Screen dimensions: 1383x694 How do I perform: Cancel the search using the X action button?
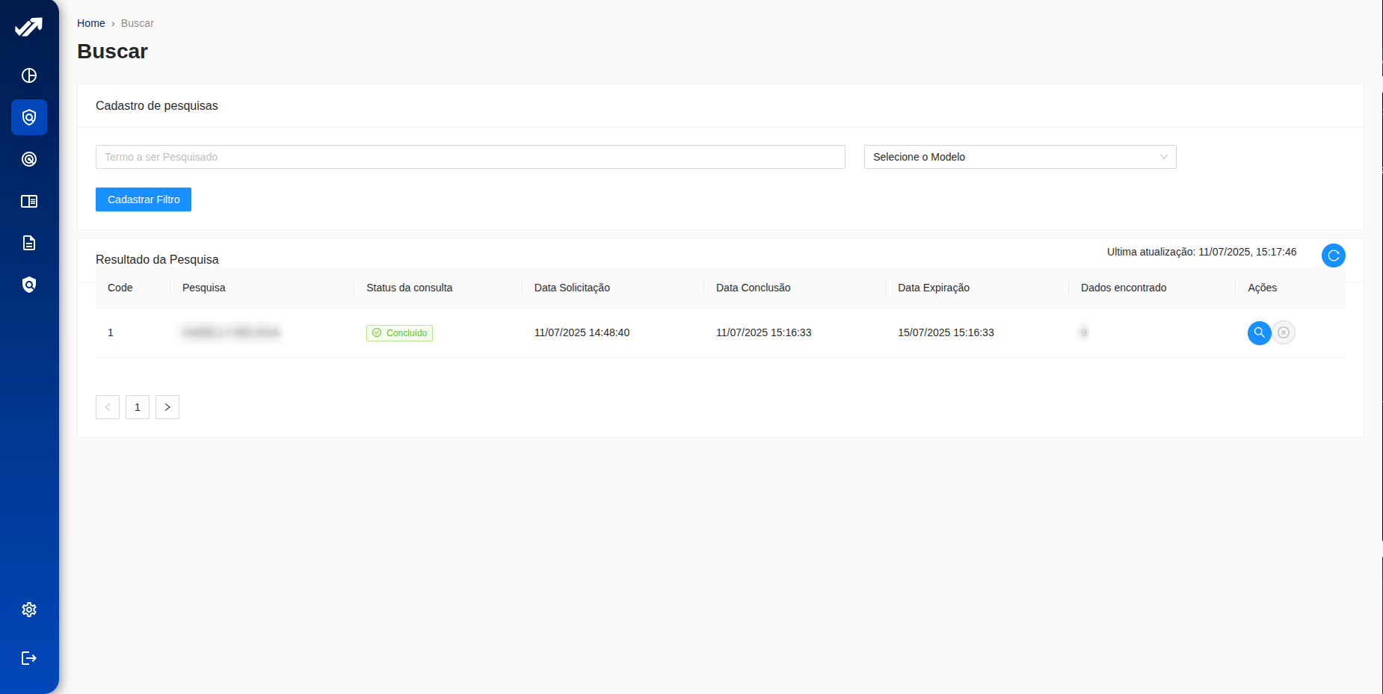point(1284,332)
